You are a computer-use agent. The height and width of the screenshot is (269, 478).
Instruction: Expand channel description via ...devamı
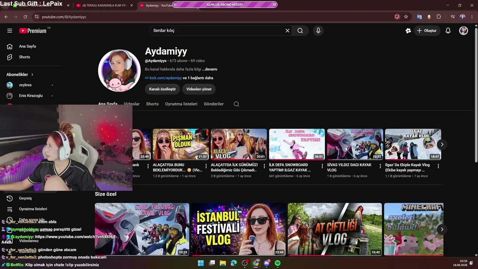click(x=209, y=69)
